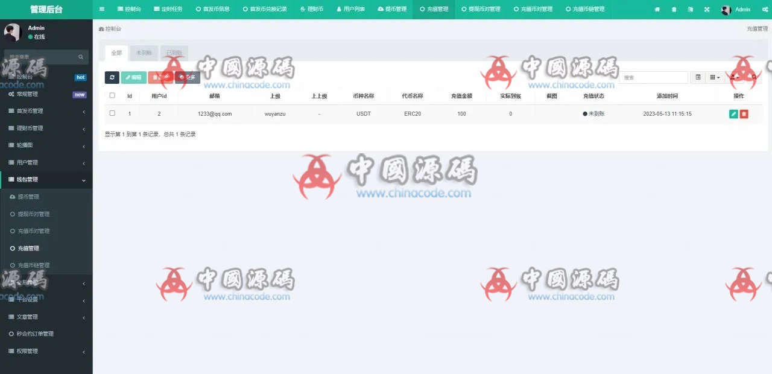Click the trash icon in top header
The image size is (772, 374).
point(674,10)
